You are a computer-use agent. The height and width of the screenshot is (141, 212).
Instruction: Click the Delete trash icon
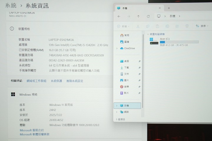tap(187, 26)
